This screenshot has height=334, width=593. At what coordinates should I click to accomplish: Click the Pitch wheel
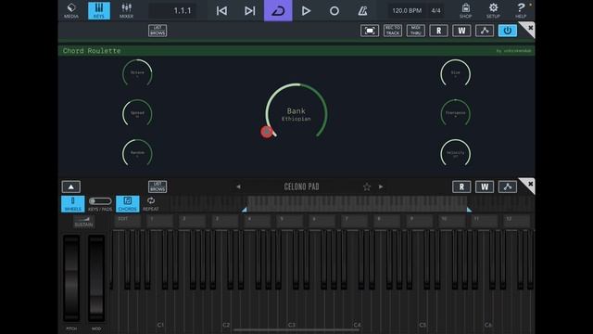pos(71,278)
